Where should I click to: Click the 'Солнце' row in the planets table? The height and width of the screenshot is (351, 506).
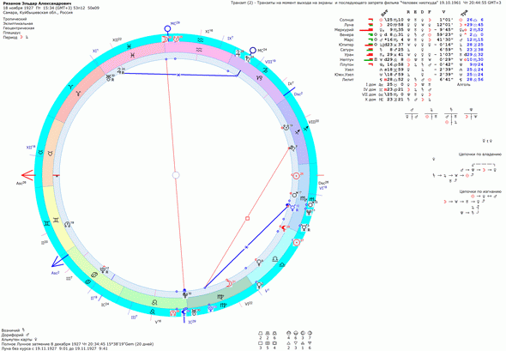412,20
